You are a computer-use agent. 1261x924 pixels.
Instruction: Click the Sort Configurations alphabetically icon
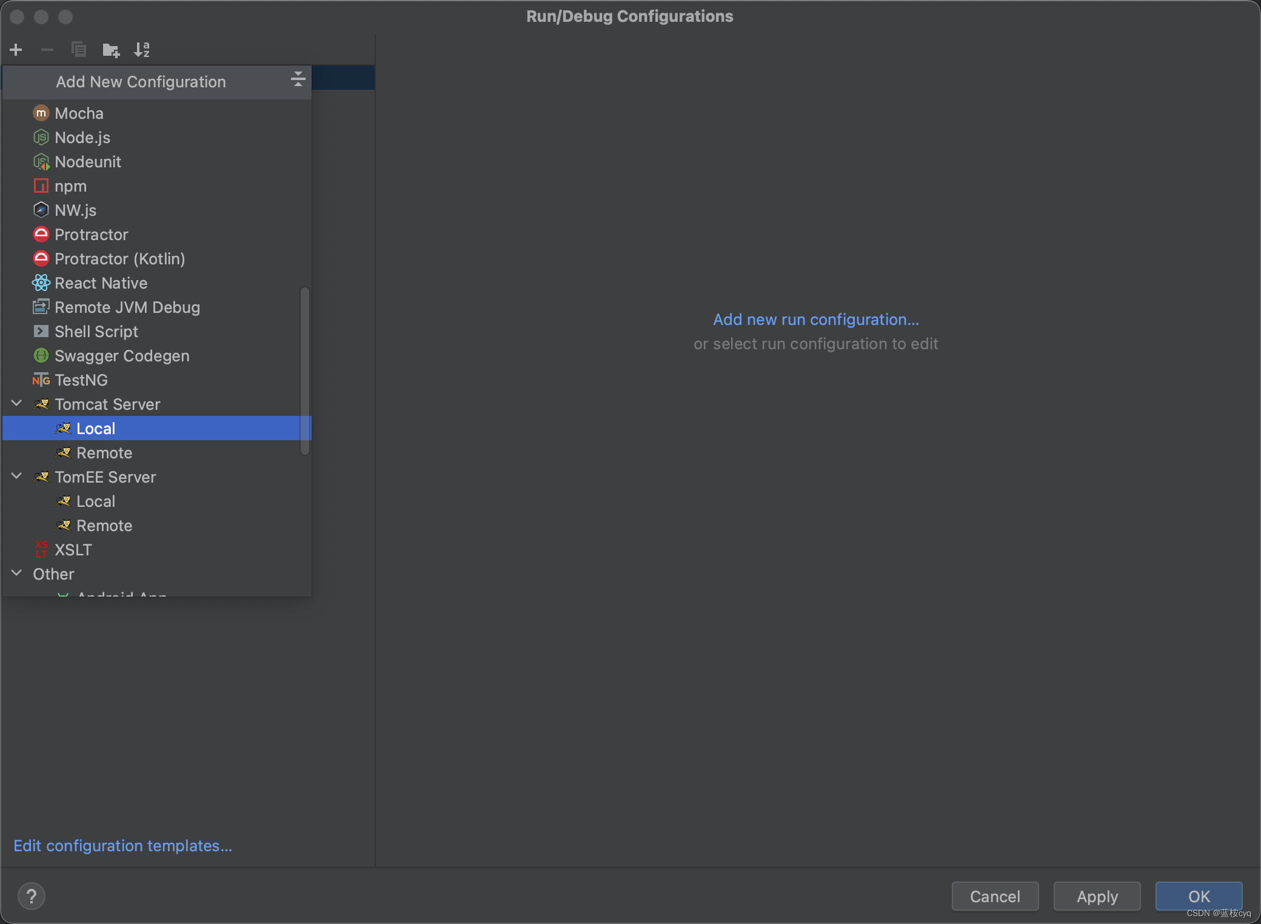point(142,50)
